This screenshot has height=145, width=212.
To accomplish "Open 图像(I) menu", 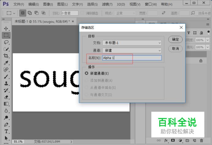I will pyautogui.click(x=48, y=4).
